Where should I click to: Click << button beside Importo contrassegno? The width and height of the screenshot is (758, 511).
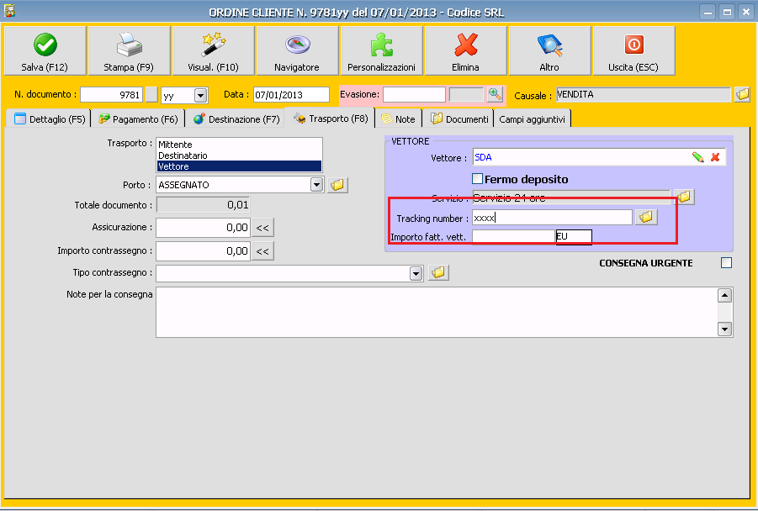[x=263, y=250]
